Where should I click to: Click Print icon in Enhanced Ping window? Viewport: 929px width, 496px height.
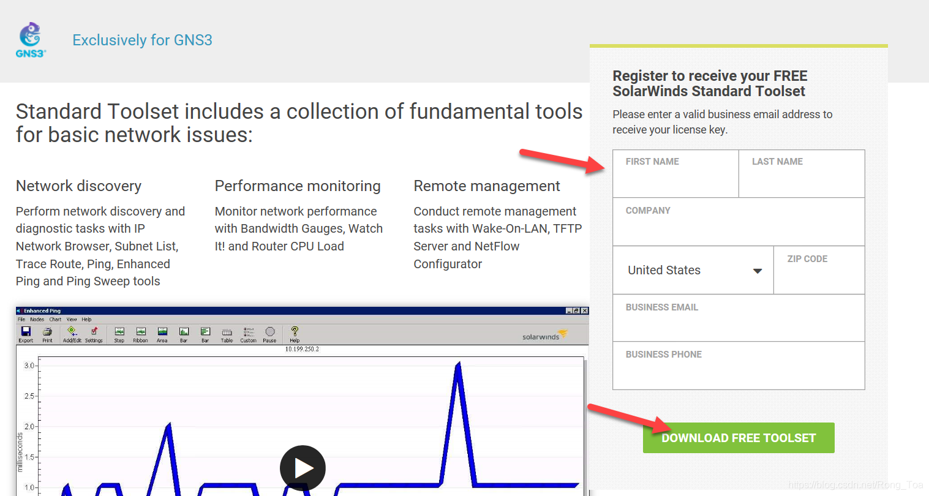pyautogui.click(x=47, y=334)
